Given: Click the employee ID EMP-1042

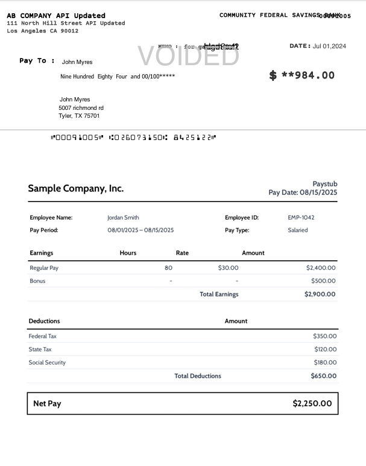Looking at the screenshot, I should pyautogui.click(x=301, y=217).
